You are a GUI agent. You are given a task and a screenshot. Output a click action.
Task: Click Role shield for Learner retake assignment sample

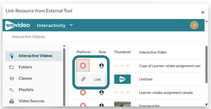101,93
